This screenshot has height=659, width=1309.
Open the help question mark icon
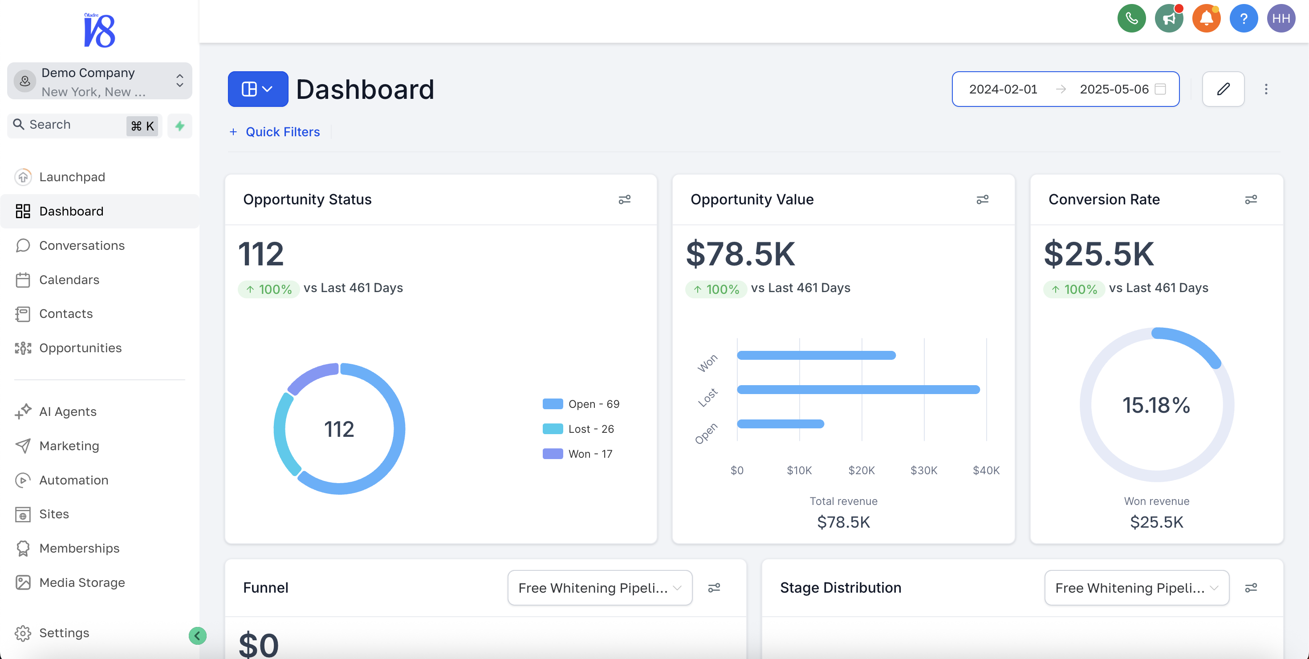pos(1244,18)
